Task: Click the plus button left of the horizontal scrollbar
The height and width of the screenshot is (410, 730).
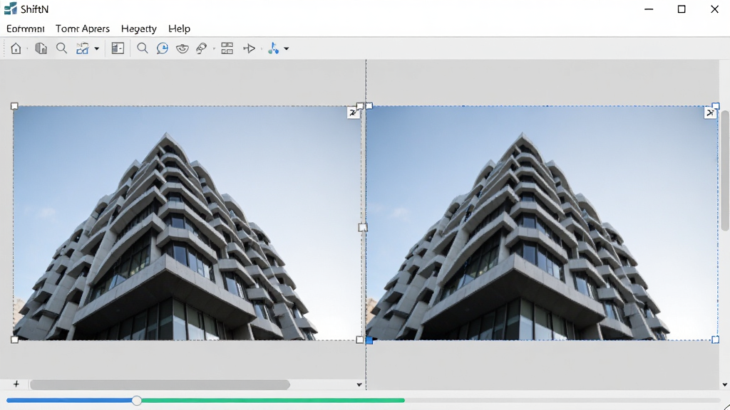Action: click(16, 384)
